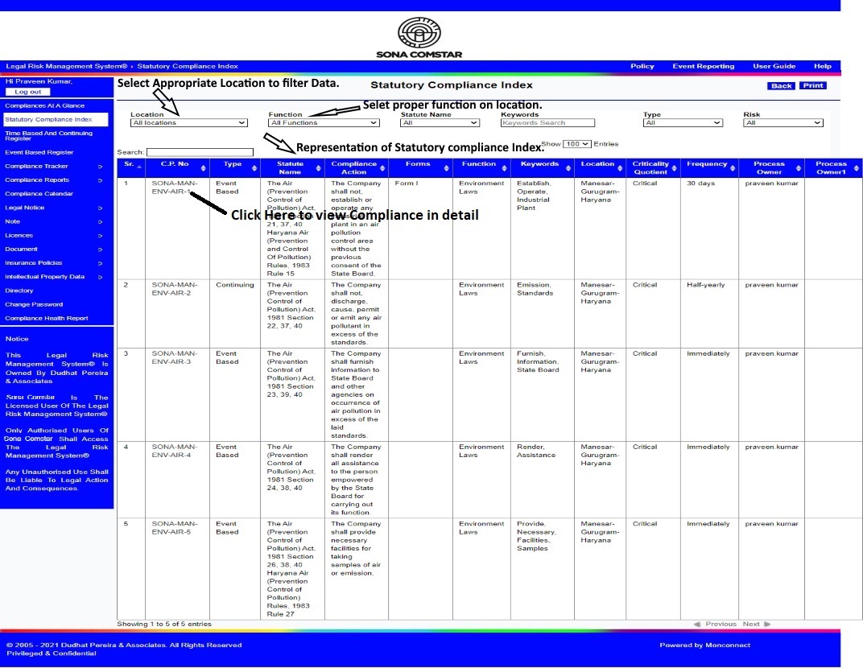Screen dimensions: 863x668
Task: Open the Location dropdown filter
Action: coord(189,123)
